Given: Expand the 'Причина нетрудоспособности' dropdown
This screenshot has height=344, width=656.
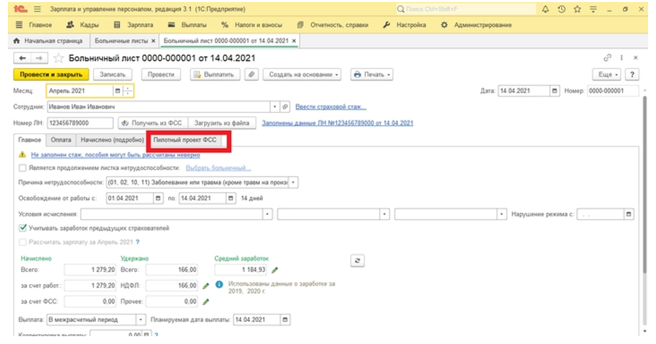Looking at the screenshot, I should pyautogui.click(x=293, y=182).
